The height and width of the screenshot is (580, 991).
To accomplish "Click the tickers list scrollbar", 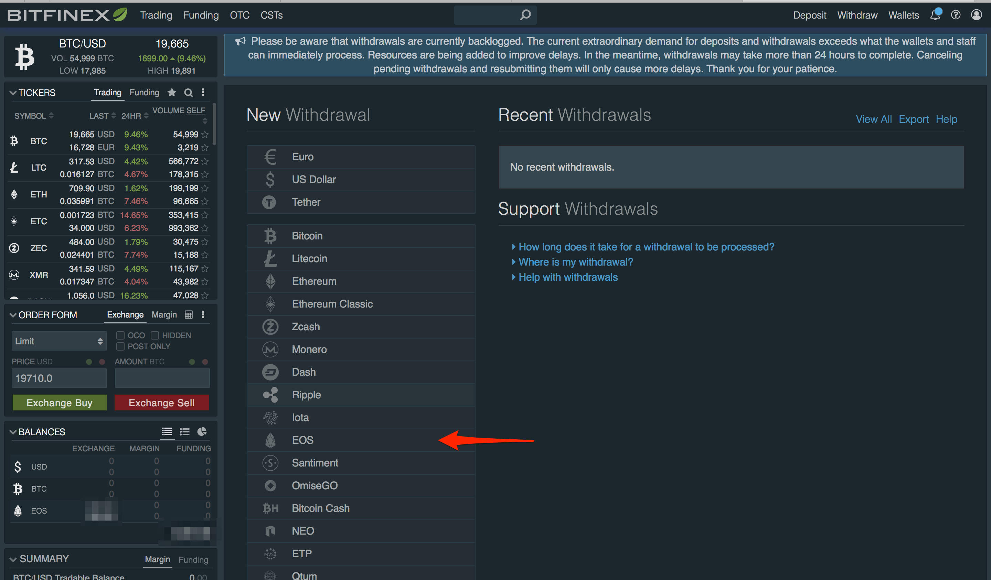I will tap(214, 124).
